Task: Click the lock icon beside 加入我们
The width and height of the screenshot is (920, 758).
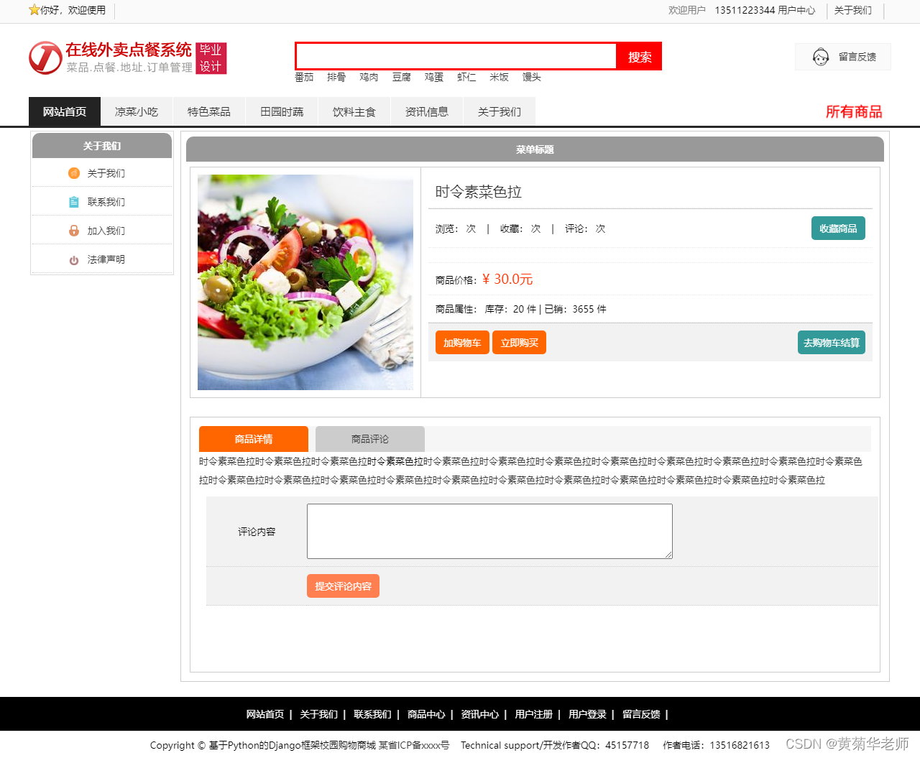Action: coord(74,230)
